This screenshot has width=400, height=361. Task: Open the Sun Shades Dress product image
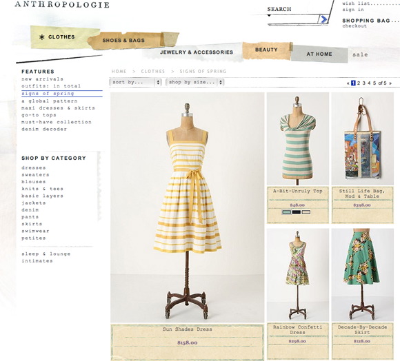188,207
